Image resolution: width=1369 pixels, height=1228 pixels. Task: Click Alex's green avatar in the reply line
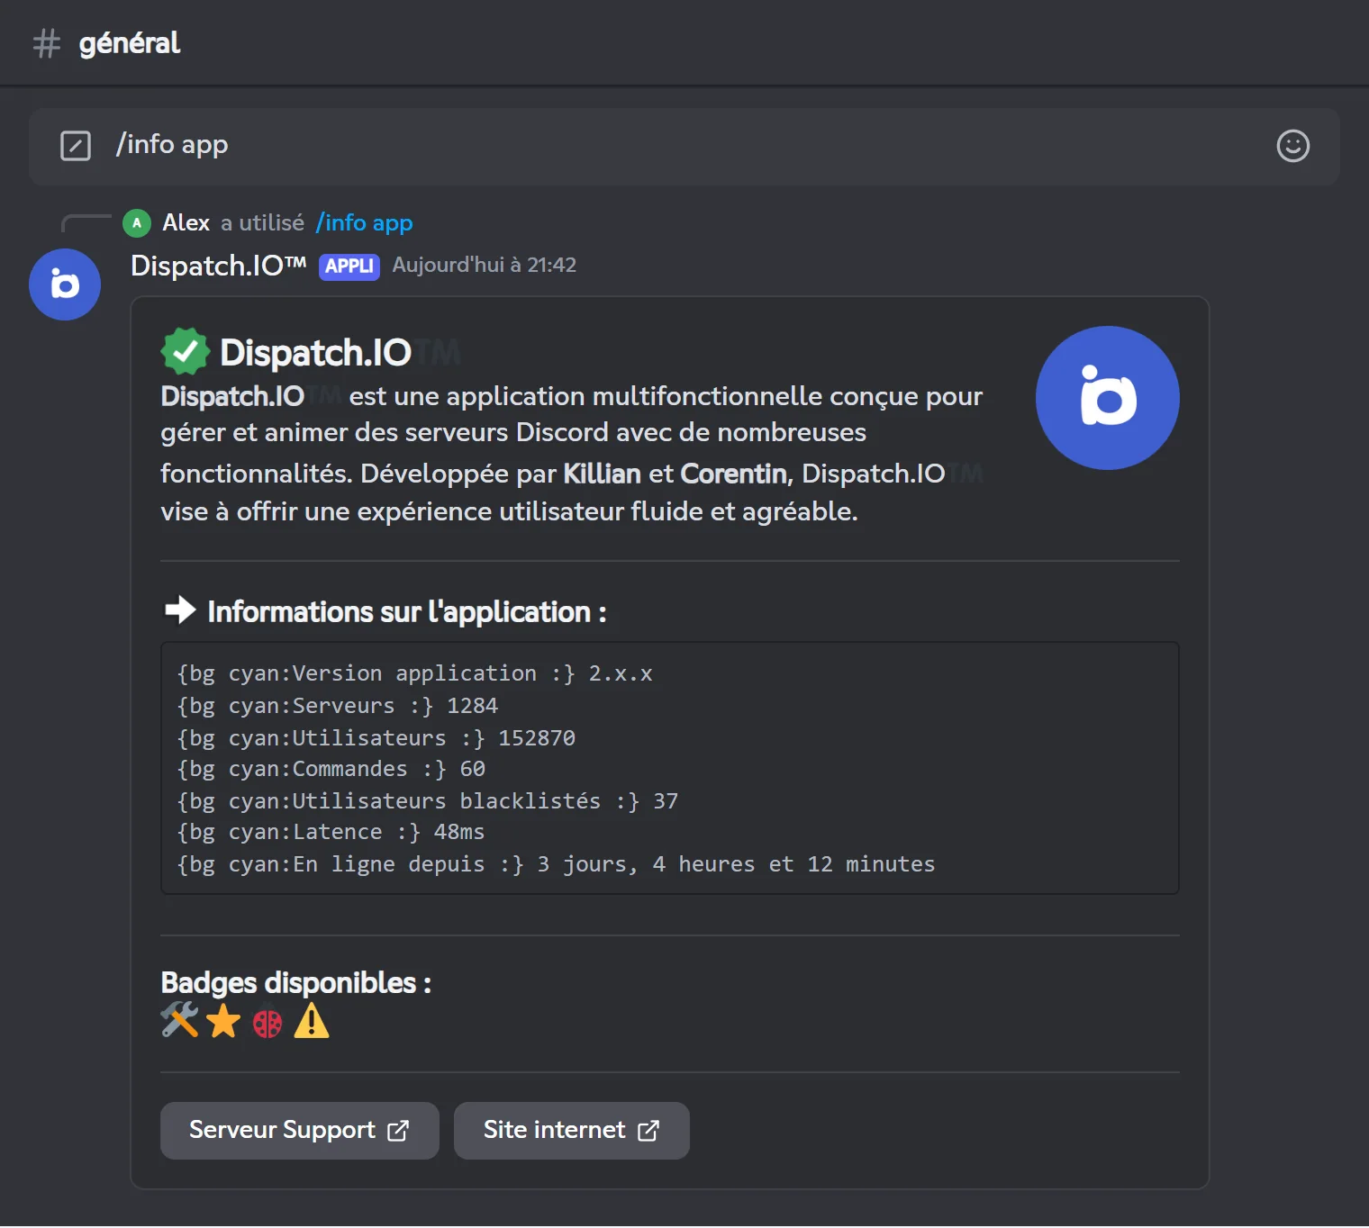pos(137,223)
